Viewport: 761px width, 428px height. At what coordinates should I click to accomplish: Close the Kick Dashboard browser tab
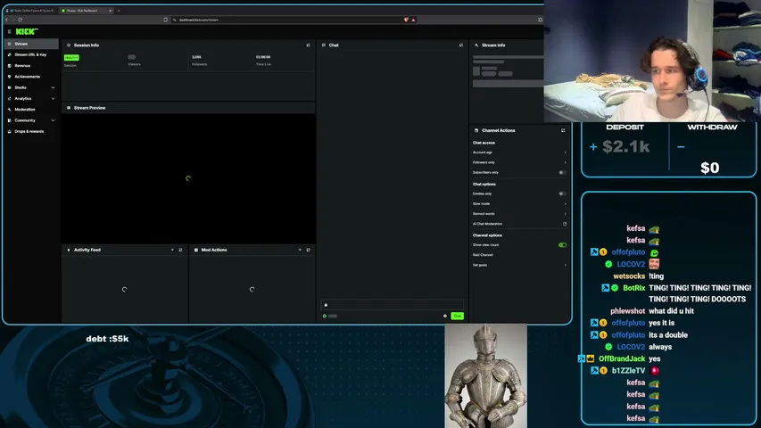pos(110,10)
